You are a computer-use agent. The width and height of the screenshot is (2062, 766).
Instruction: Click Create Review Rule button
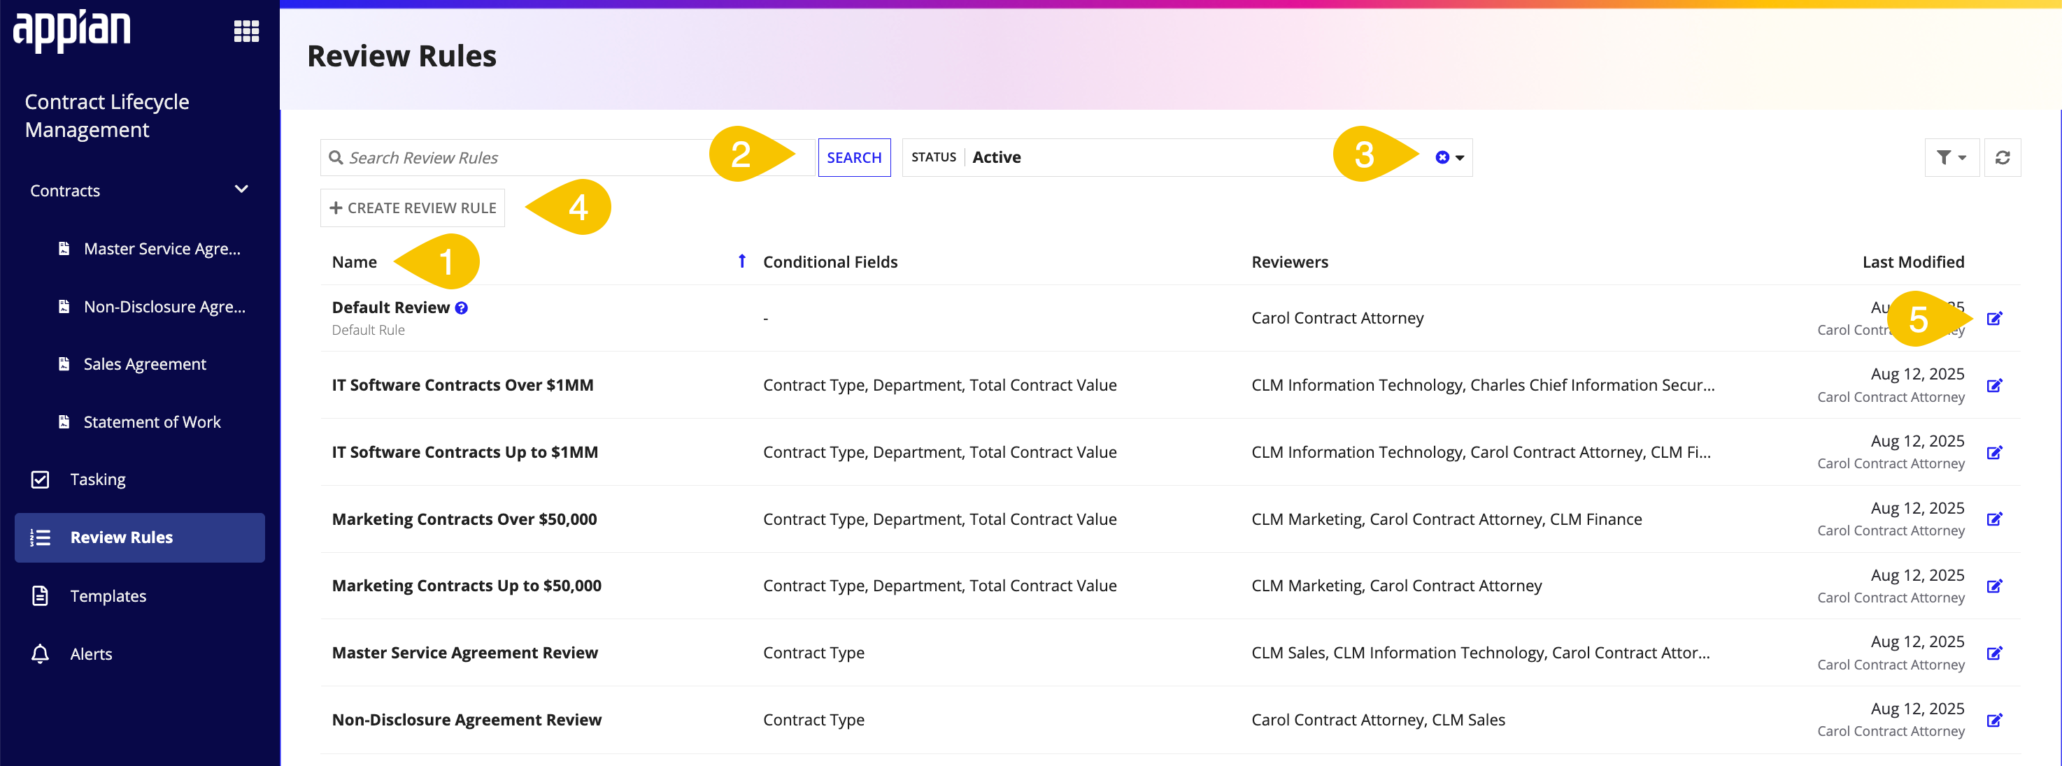(412, 208)
